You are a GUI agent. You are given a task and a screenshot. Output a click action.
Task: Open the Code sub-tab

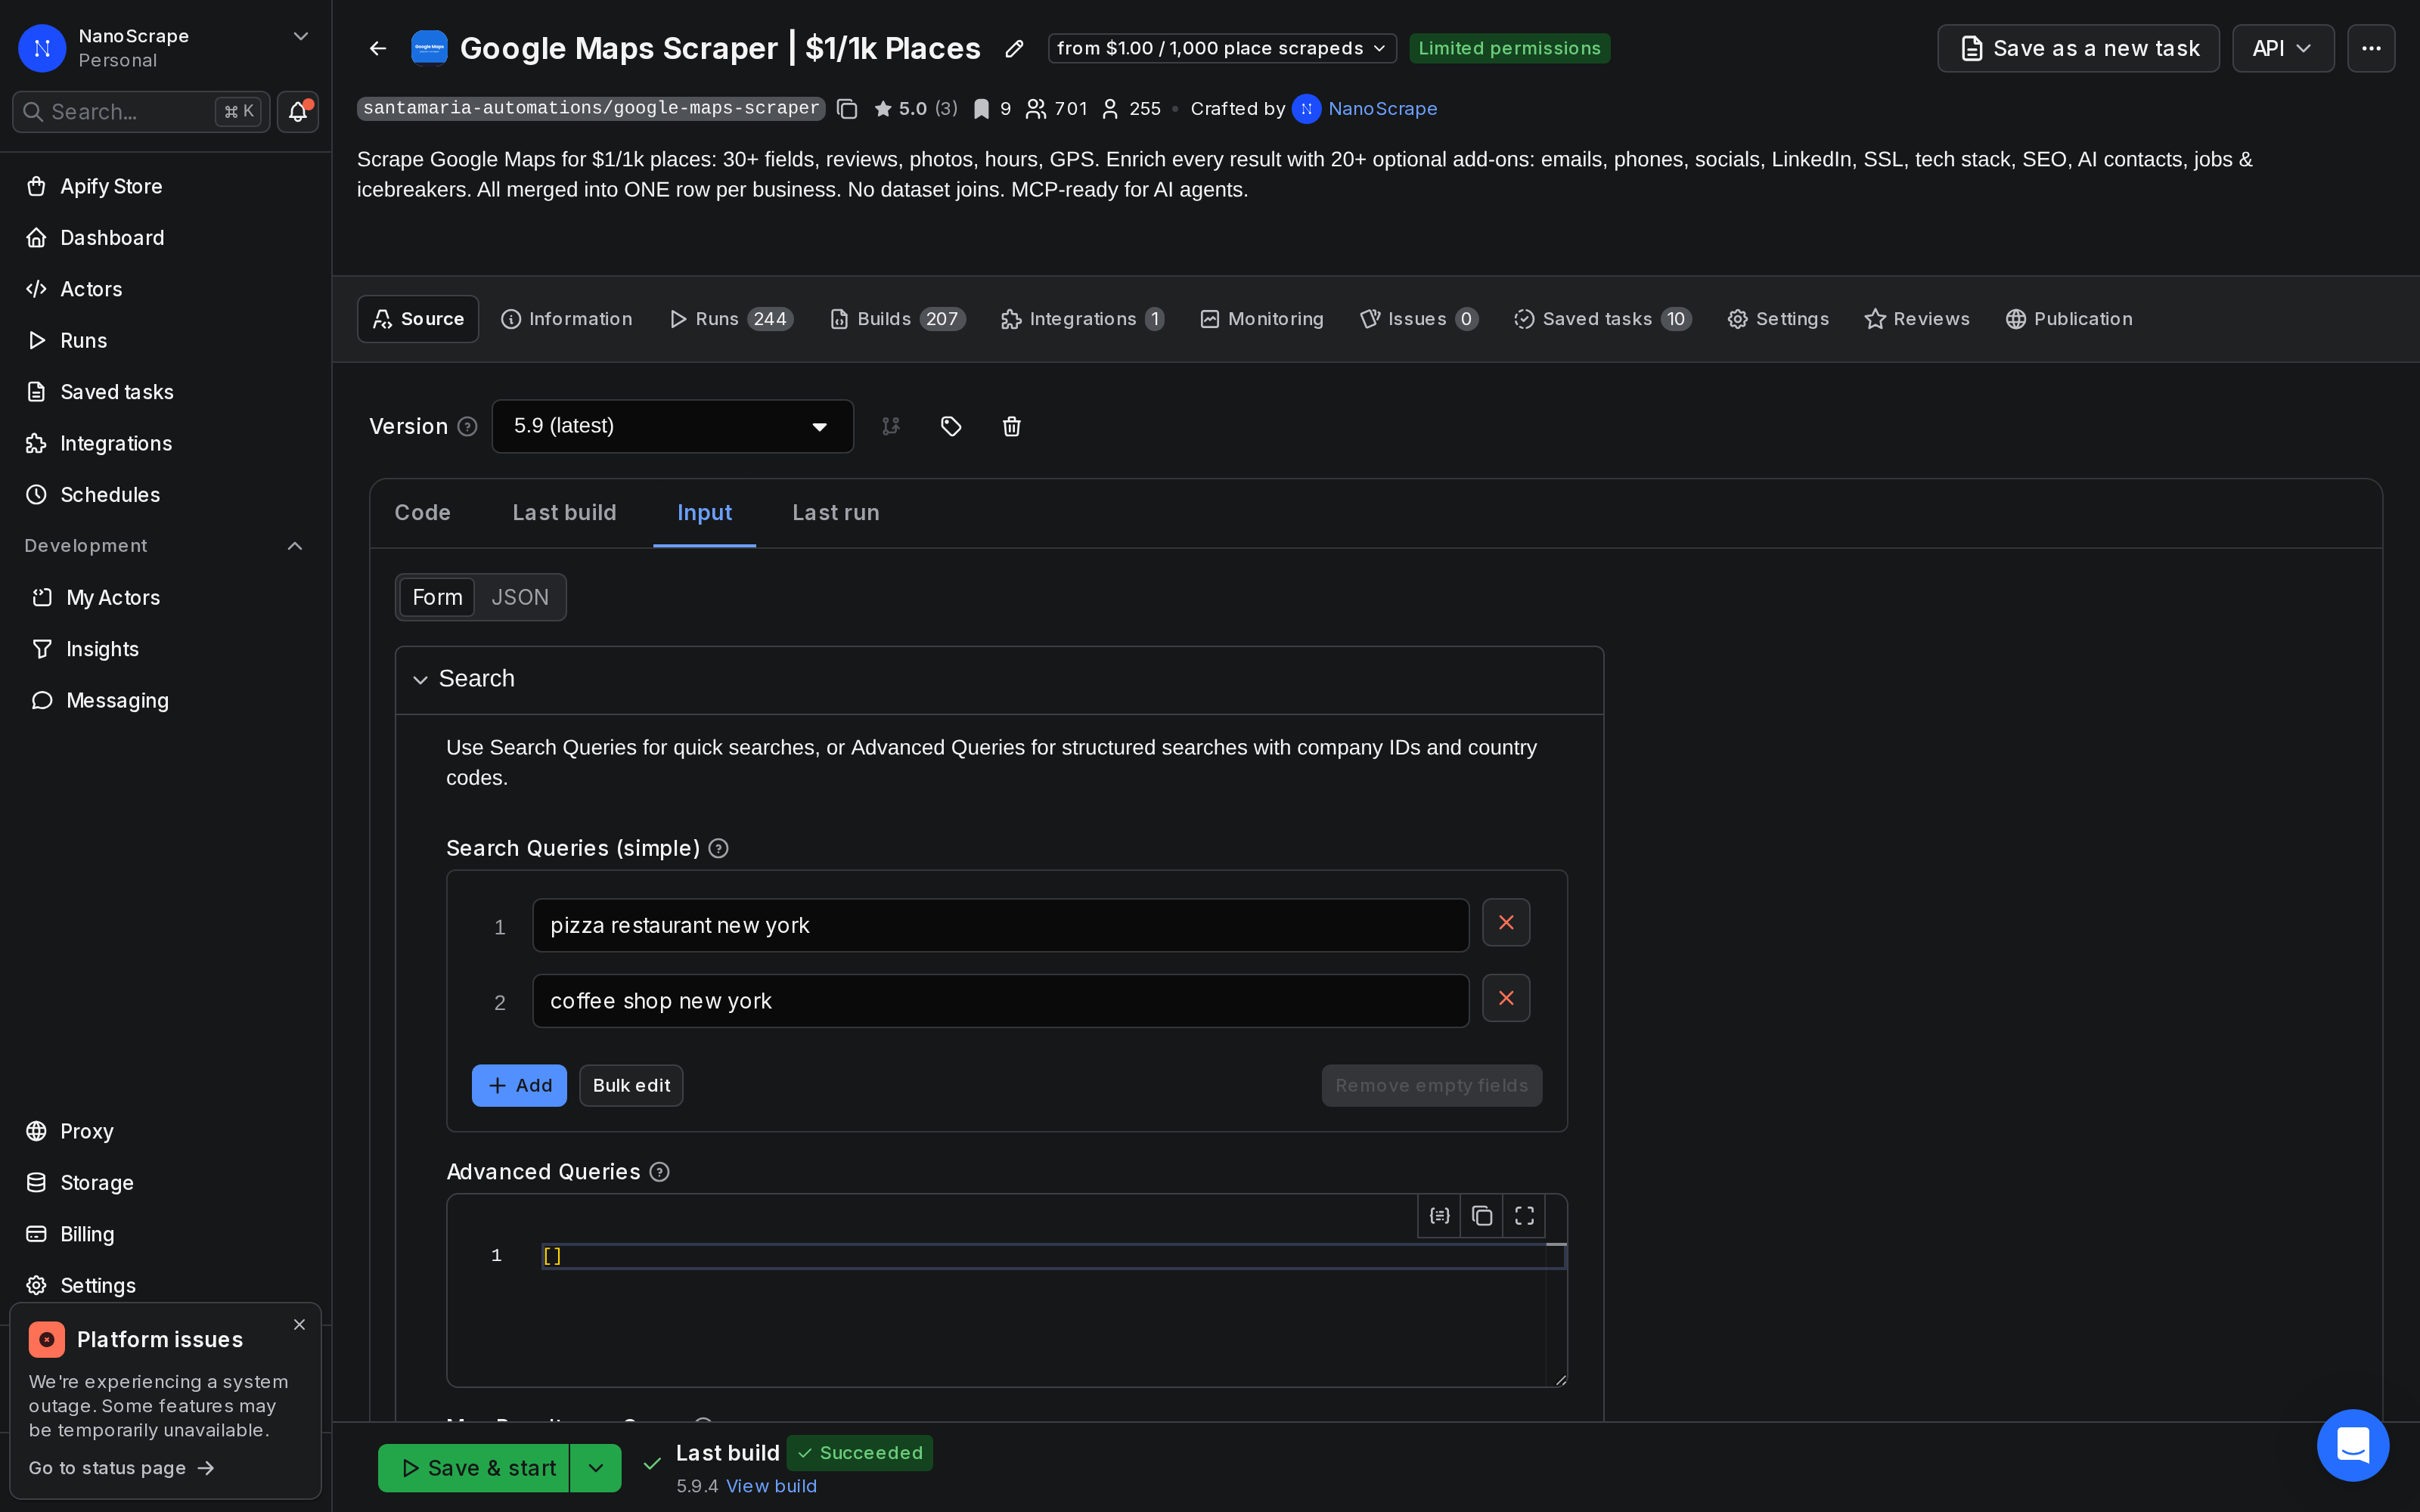click(423, 513)
